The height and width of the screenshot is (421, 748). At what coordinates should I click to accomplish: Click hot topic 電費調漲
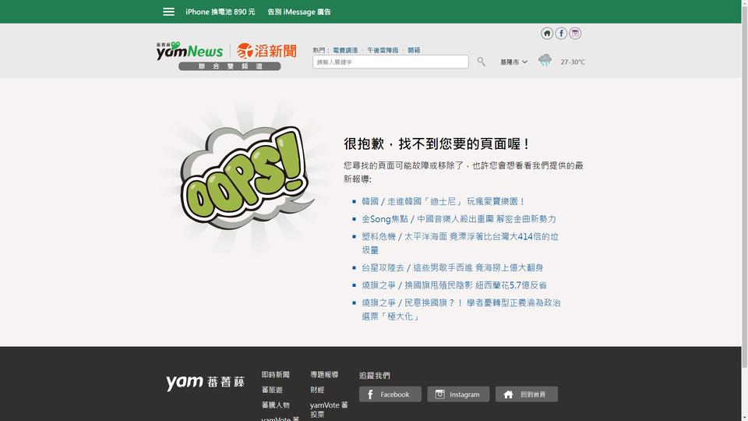click(345, 50)
